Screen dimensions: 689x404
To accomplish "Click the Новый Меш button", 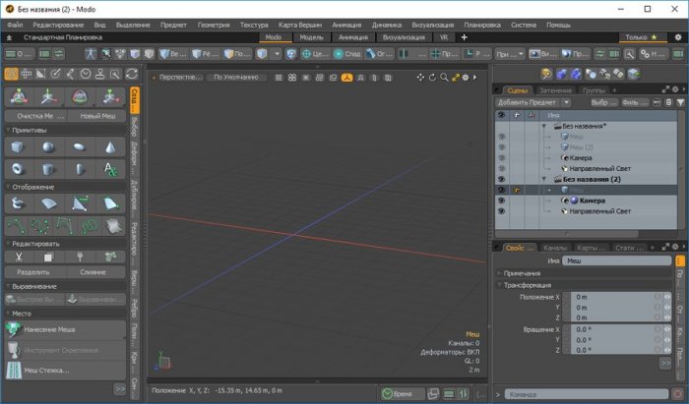I will click(x=98, y=116).
